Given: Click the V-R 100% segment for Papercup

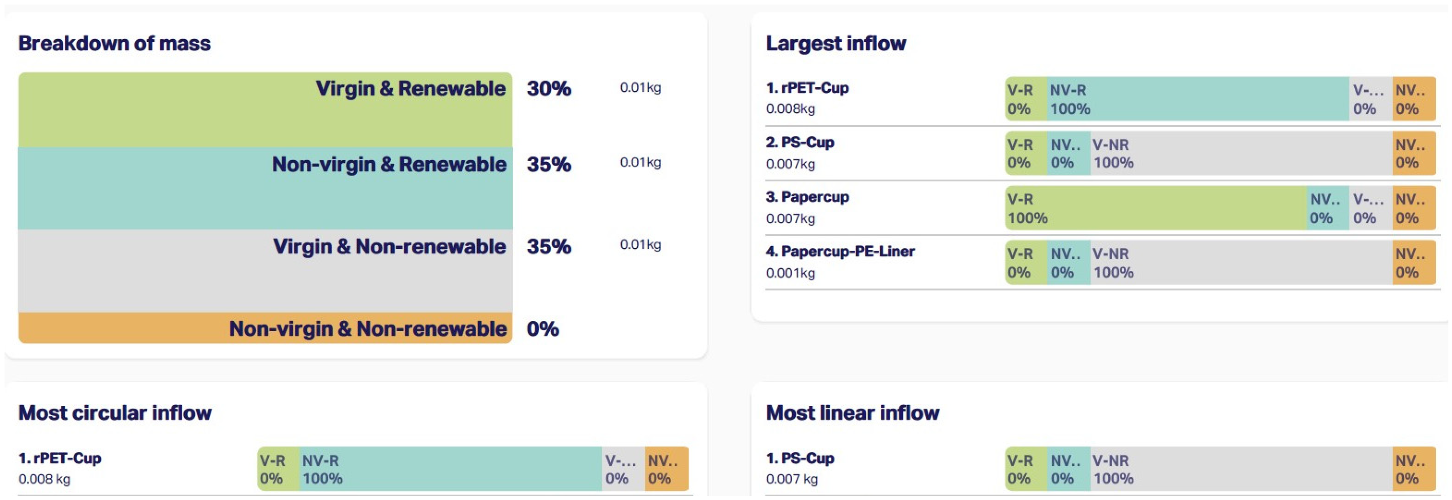Looking at the screenshot, I should (x=1155, y=208).
